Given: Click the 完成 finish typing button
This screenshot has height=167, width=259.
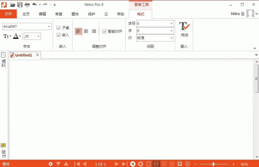Looking at the screenshot, I should 184,29.
